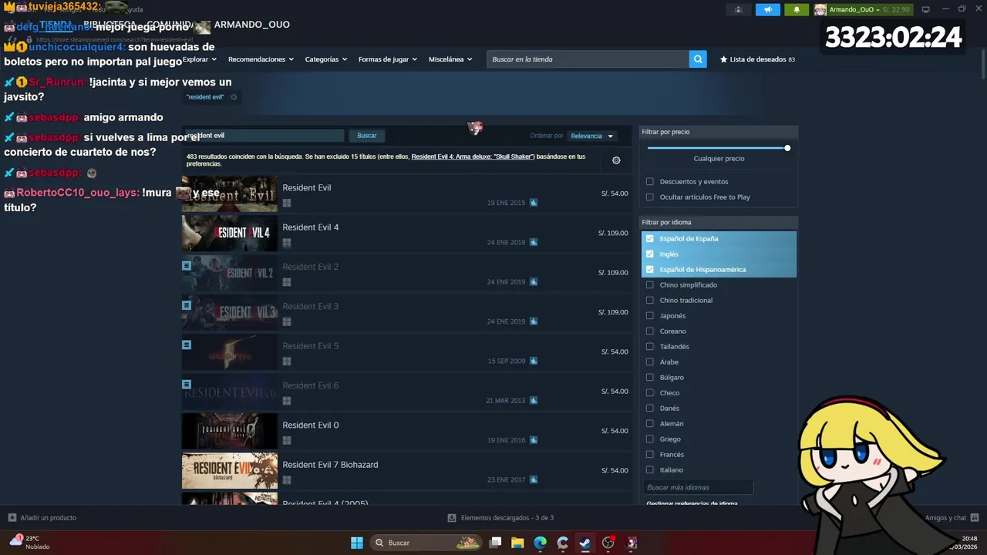
Task: Click Gestionar preferencias de idioma link
Action: pos(692,503)
